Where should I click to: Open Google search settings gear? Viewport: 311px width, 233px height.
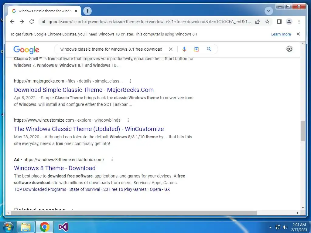[x=289, y=49]
